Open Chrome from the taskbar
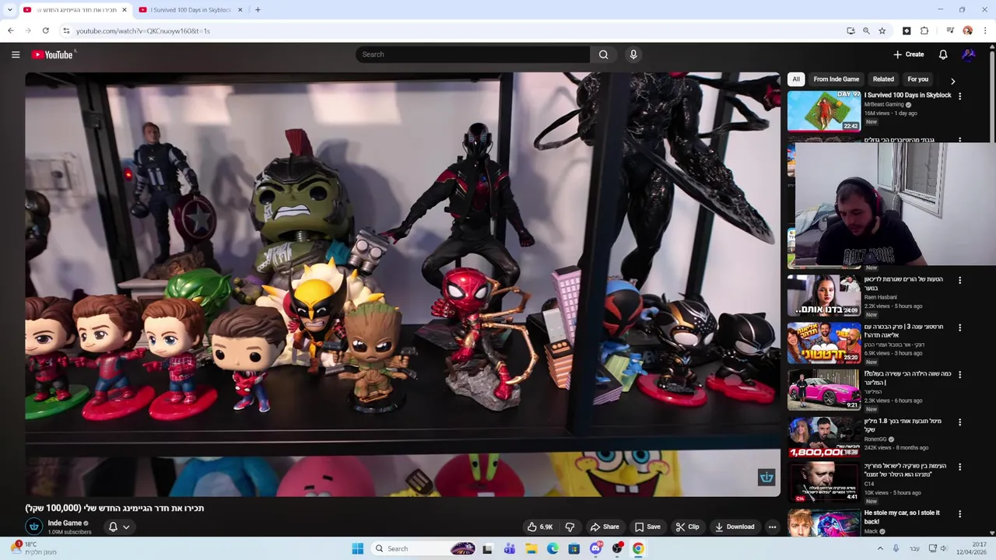The image size is (996, 560). [638, 548]
